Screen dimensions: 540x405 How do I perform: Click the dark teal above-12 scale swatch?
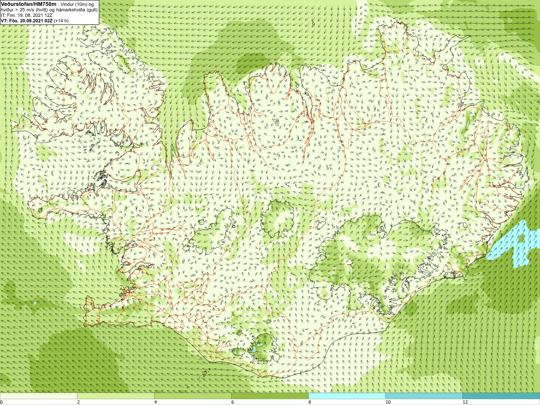point(501,396)
